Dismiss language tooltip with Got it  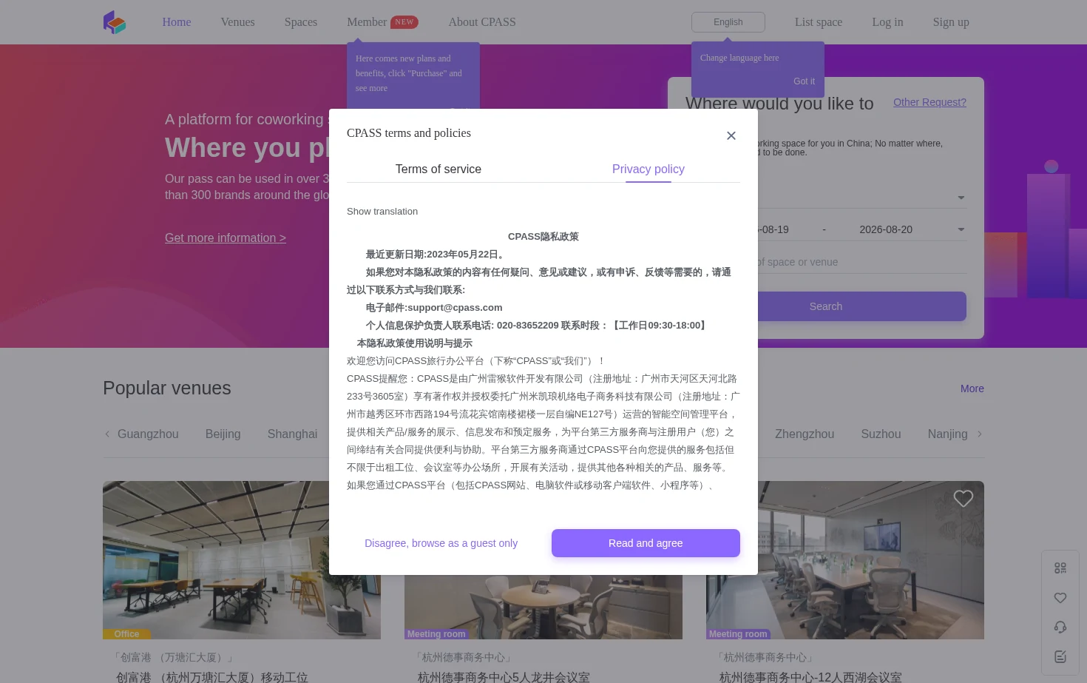click(804, 81)
